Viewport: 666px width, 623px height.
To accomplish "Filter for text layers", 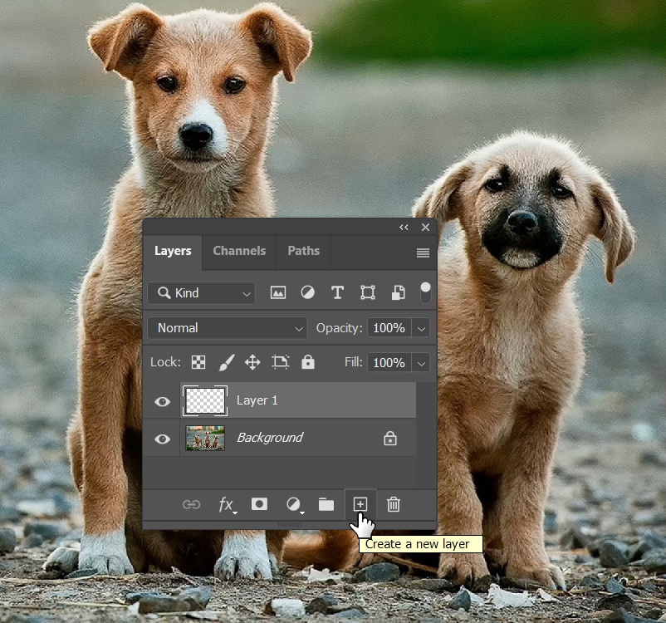I will coord(337,292).
